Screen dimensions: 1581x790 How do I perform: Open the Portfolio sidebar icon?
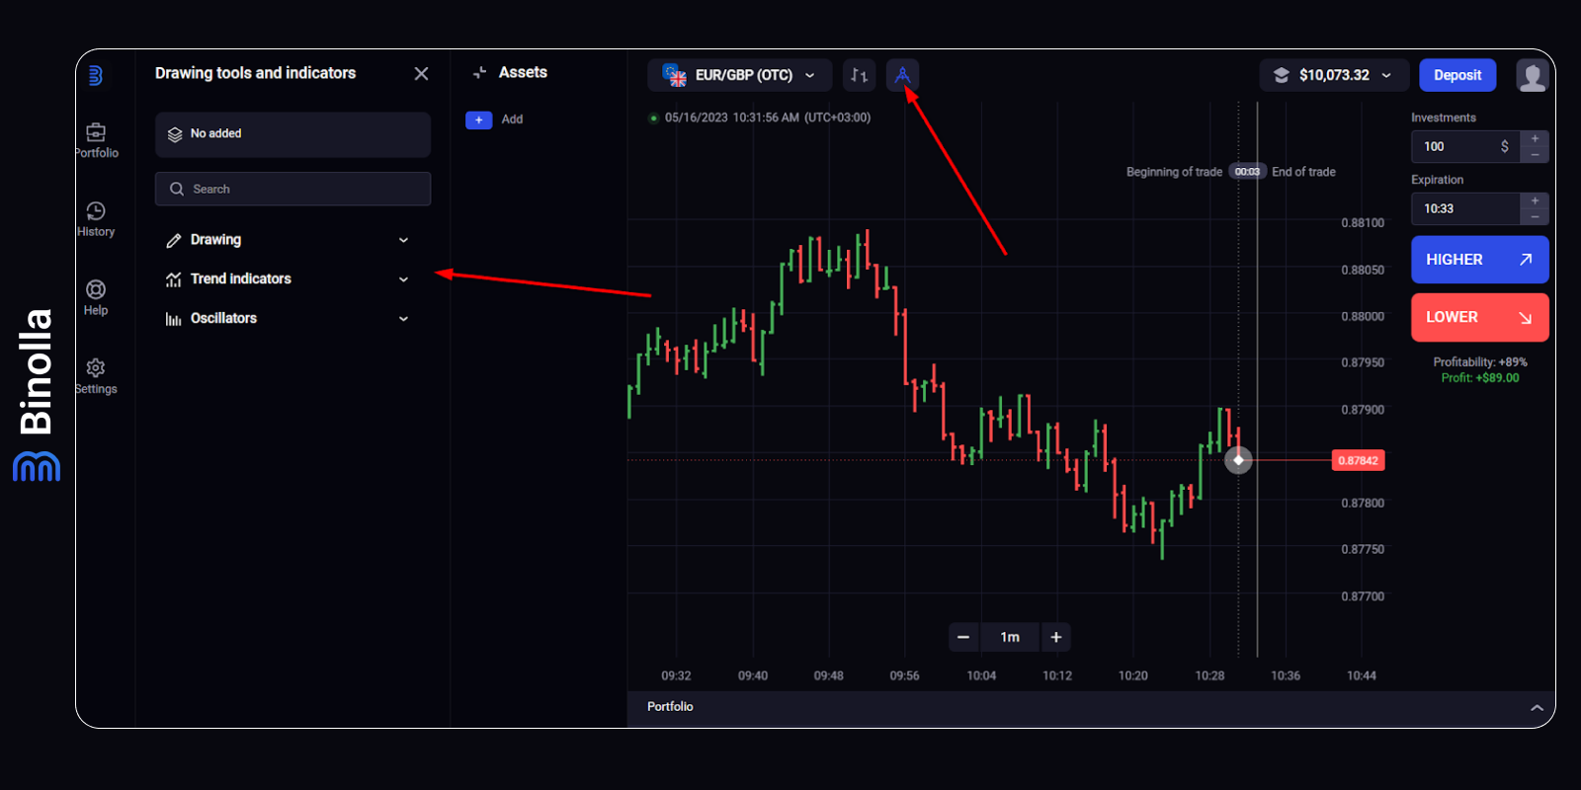96,132
